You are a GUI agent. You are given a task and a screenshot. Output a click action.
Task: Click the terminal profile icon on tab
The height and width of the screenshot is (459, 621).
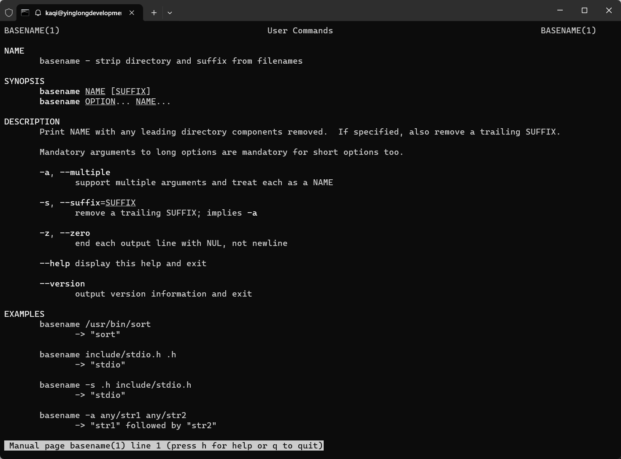click(x=25, y=13)
